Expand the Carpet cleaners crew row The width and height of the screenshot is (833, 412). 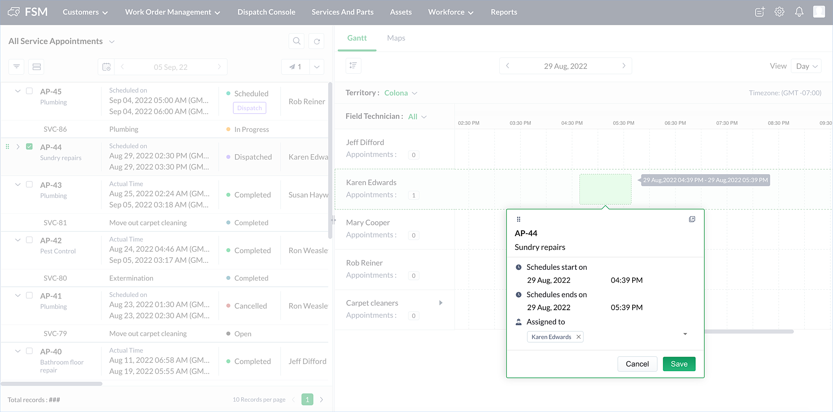point(441,303)
